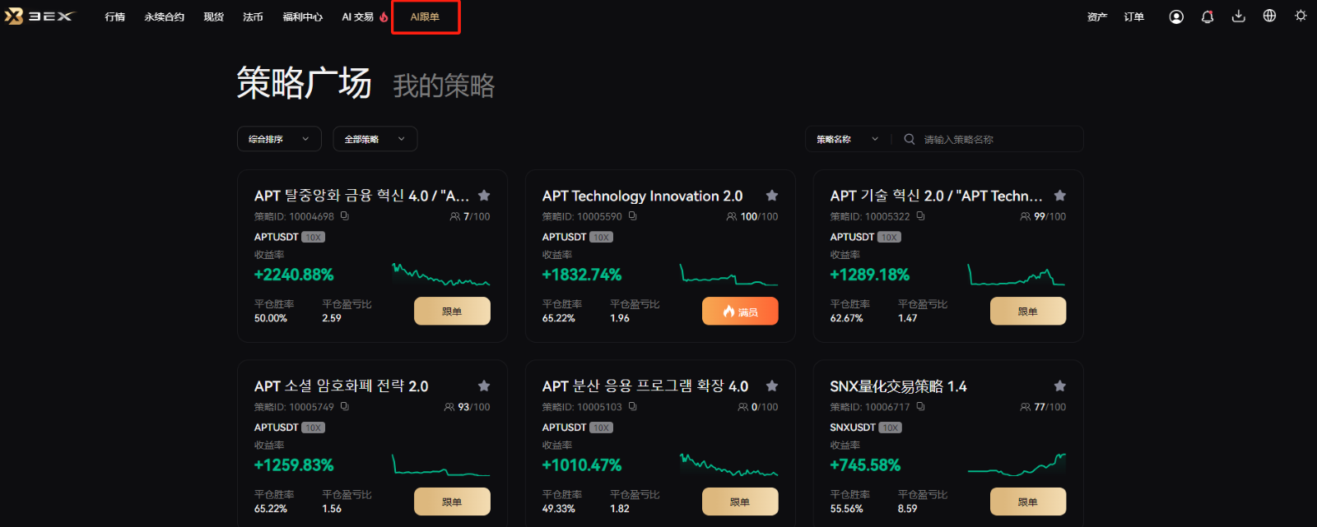Open SNX量化交易策略 1.4 strategy title
This screenshot has height=527, width=1317.
pyautogui.click(x=898, y=386)
